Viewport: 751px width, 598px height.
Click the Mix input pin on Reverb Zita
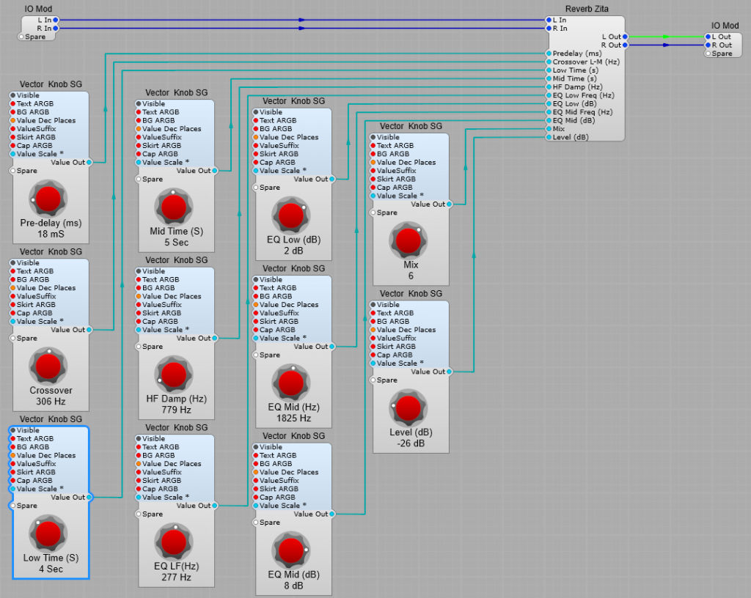pos(549,128)
